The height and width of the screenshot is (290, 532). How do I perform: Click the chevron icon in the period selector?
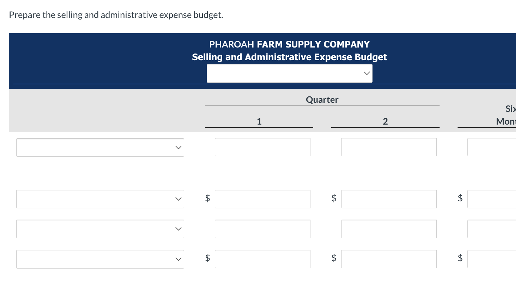(367, 73)
